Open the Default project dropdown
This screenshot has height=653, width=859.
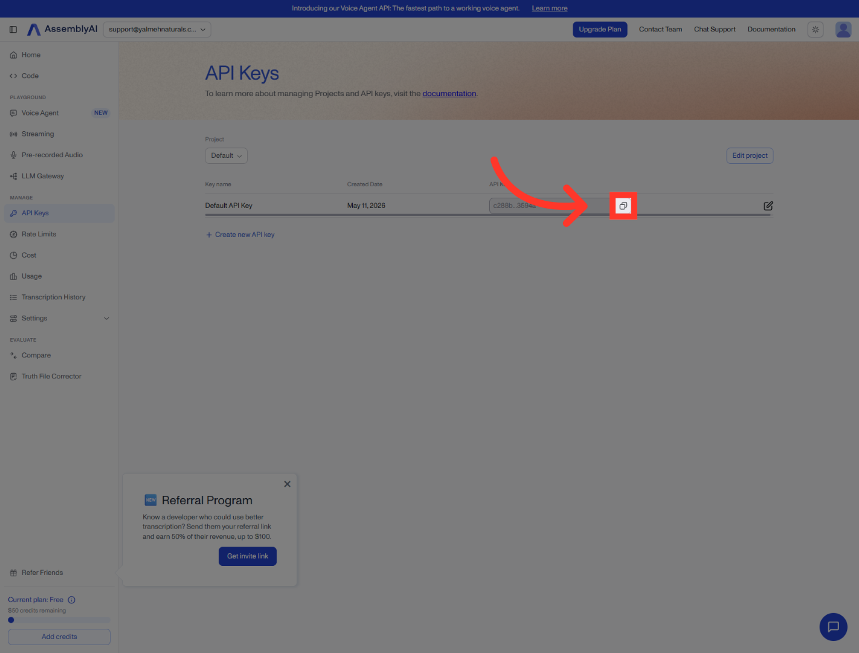(227, 156)
